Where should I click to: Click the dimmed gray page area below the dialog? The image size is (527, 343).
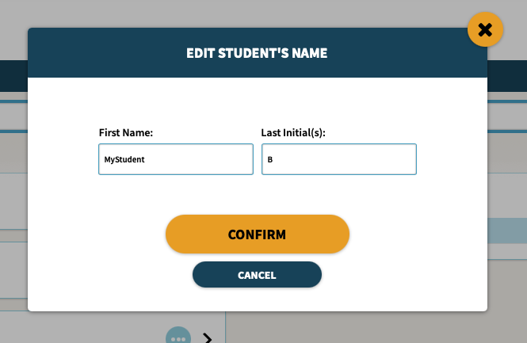pyautogui.click(x=370, y=327)
